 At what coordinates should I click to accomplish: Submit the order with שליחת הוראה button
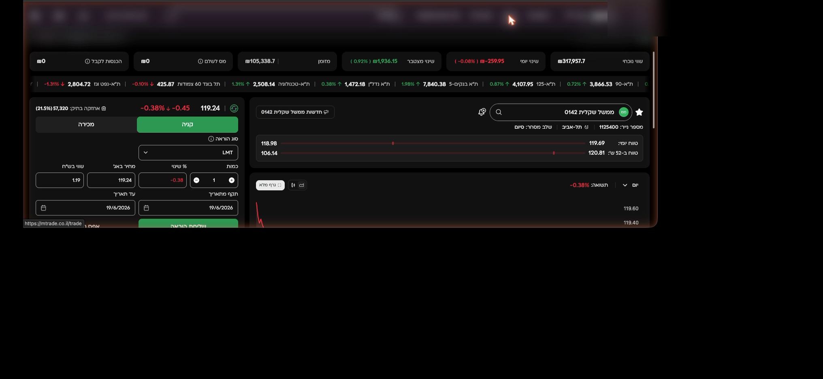tap(188, 223)
